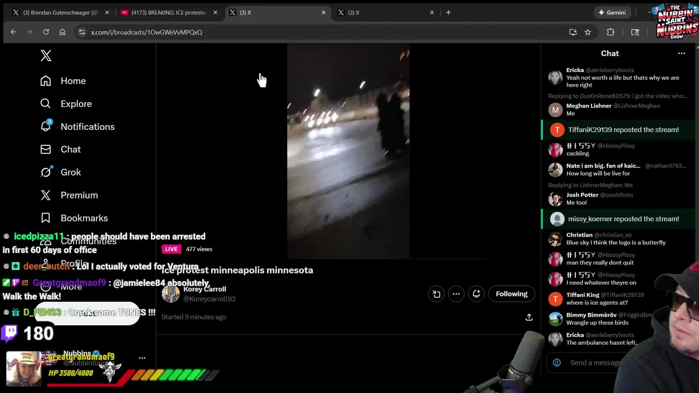
Task: Click the Gemini button
Action: pyautogui.click(x=612, y=13)
